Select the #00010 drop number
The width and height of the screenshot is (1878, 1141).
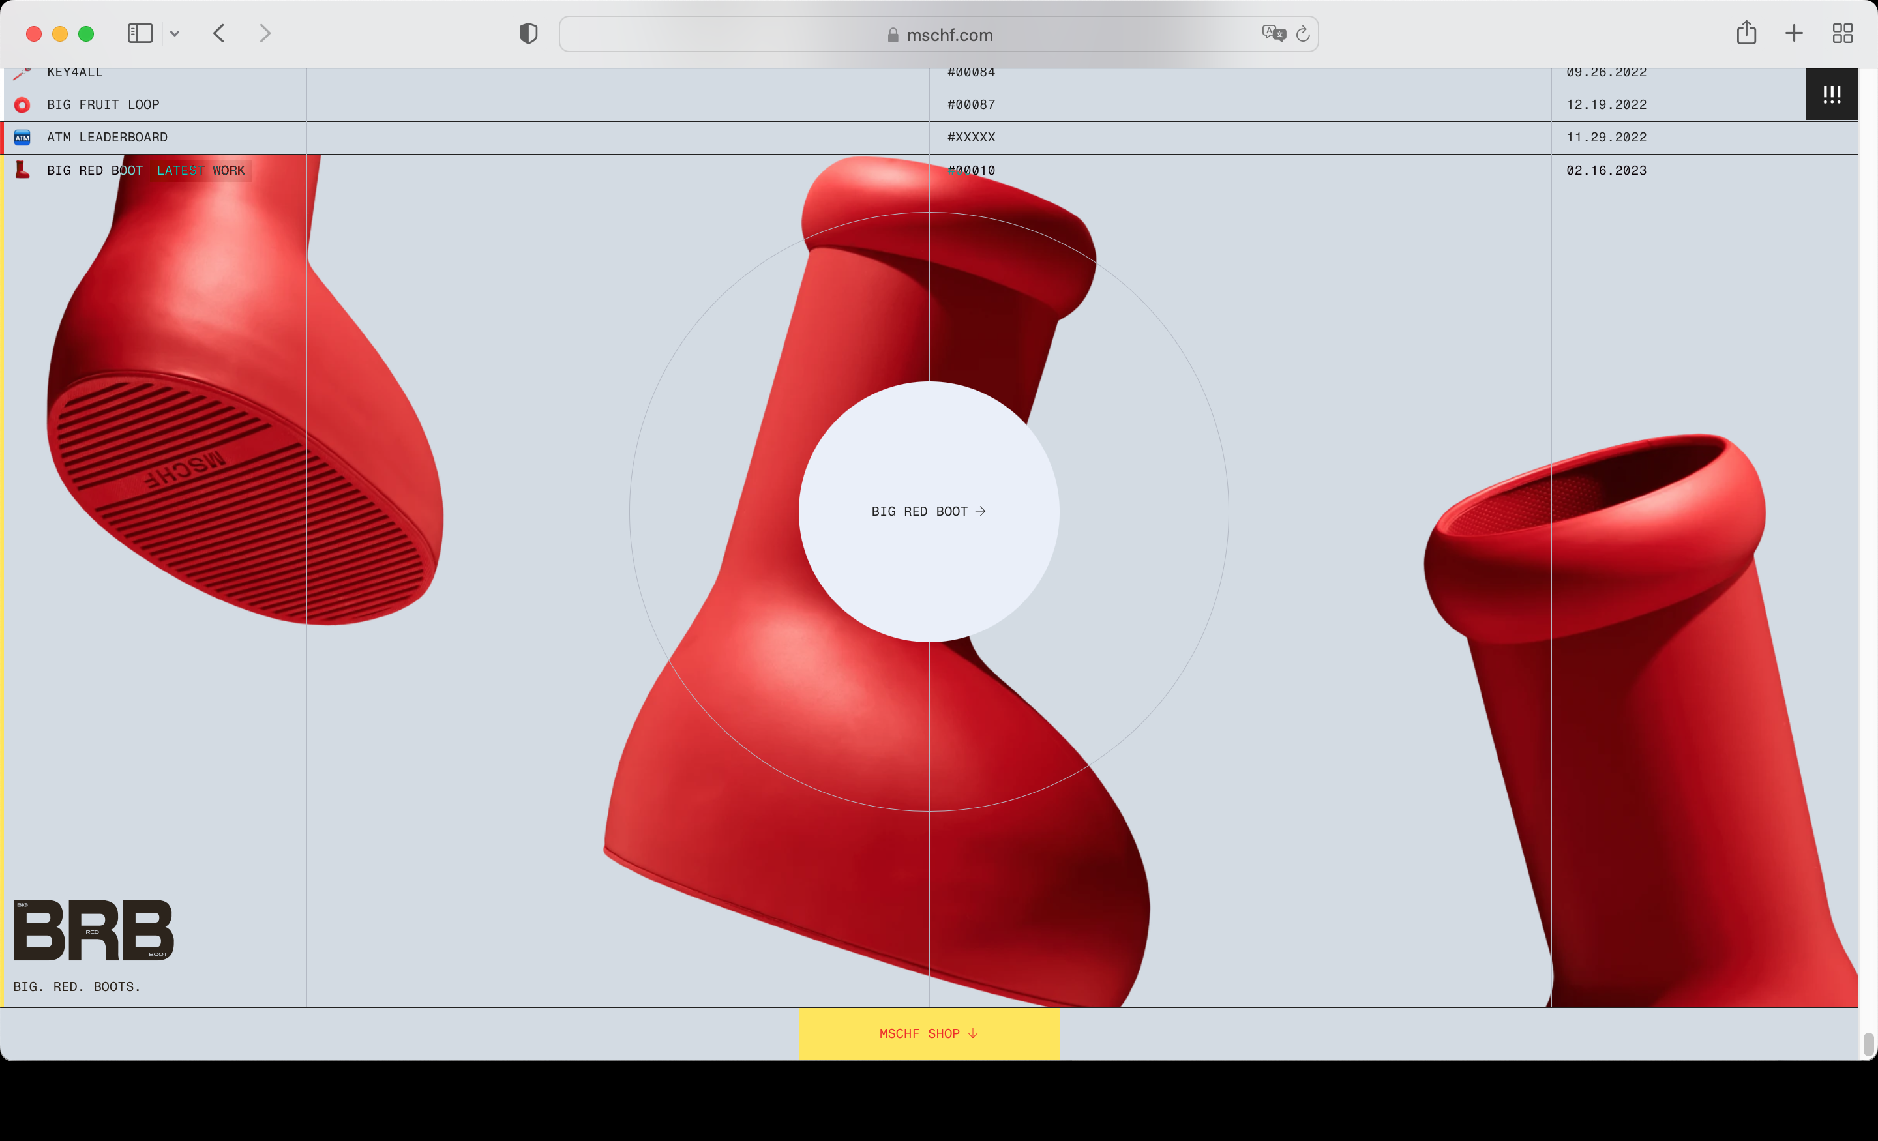point(971,171)
